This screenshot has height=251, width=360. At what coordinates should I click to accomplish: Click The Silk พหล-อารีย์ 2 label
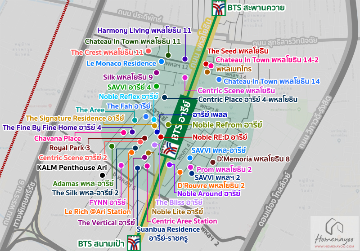[x=85, y=193]
